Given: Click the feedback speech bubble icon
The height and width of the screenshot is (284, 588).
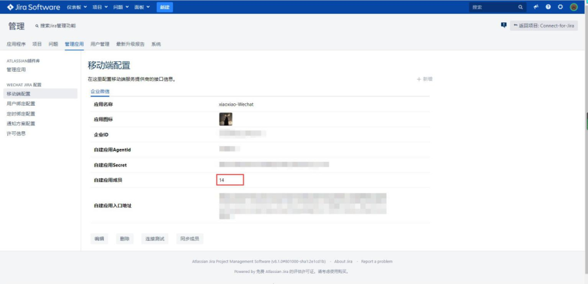Looking at the screenshot, I should pyautogui.click(x=504, y=25).
